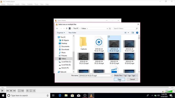This screenshot has height=98, width=175.
Task: Click Cancel in the file dialog
Action: 132,79
